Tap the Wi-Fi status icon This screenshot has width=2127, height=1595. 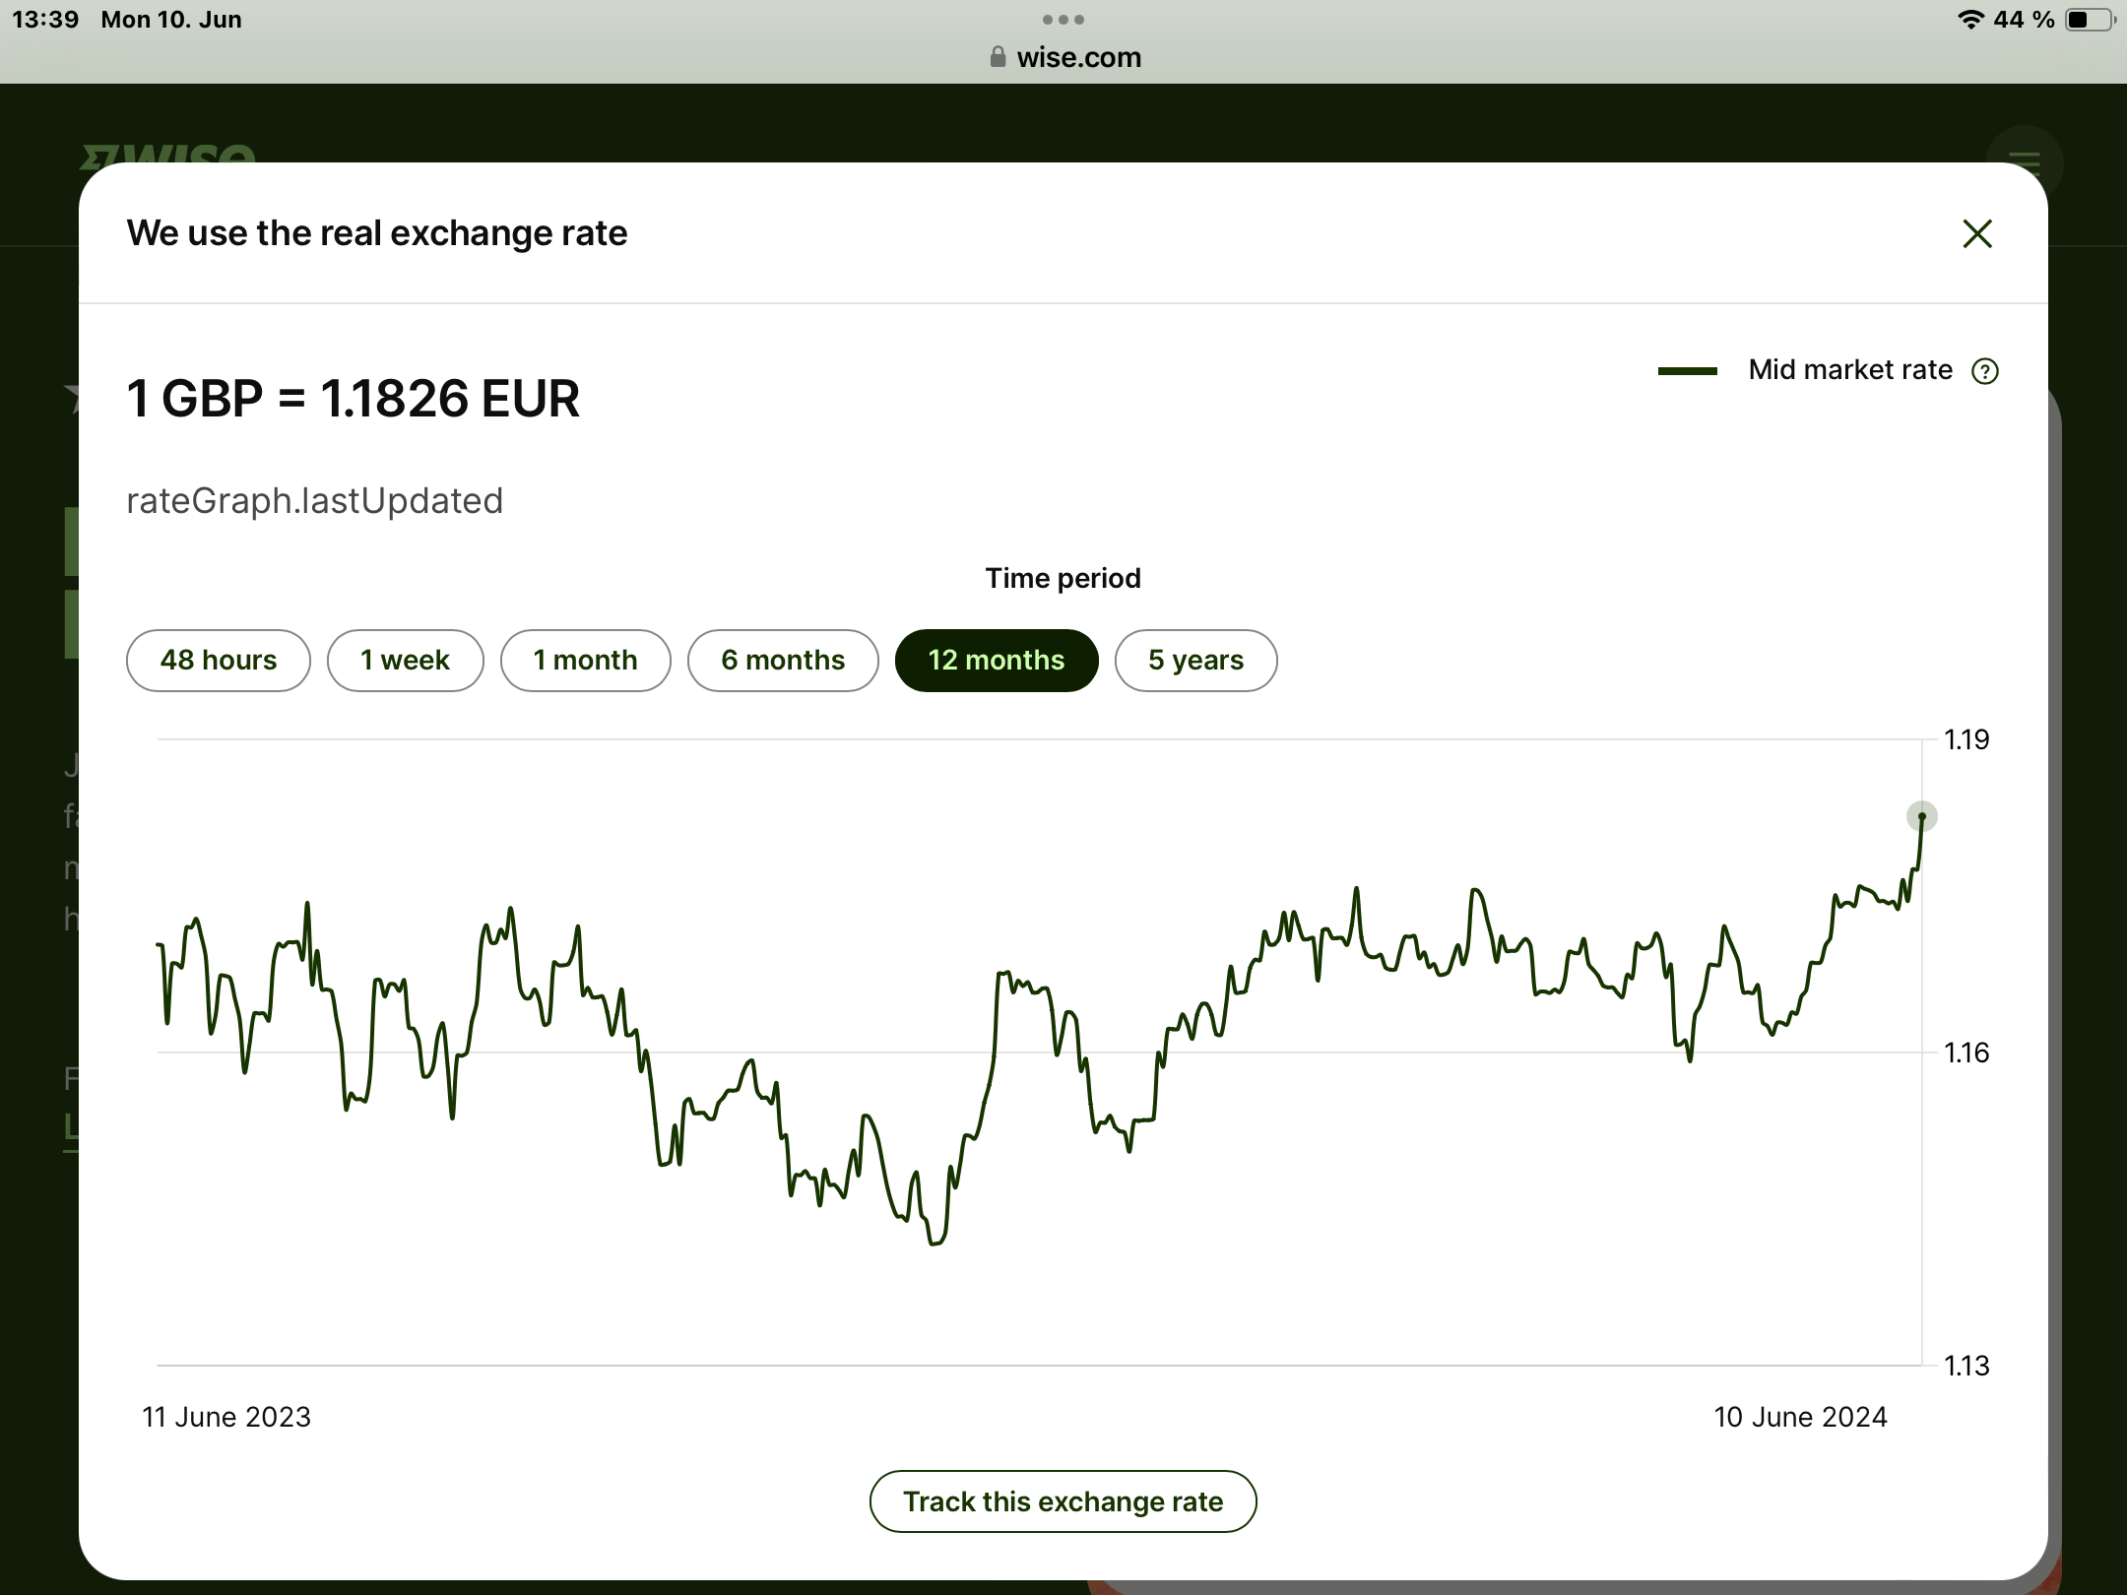point(1970,20)
